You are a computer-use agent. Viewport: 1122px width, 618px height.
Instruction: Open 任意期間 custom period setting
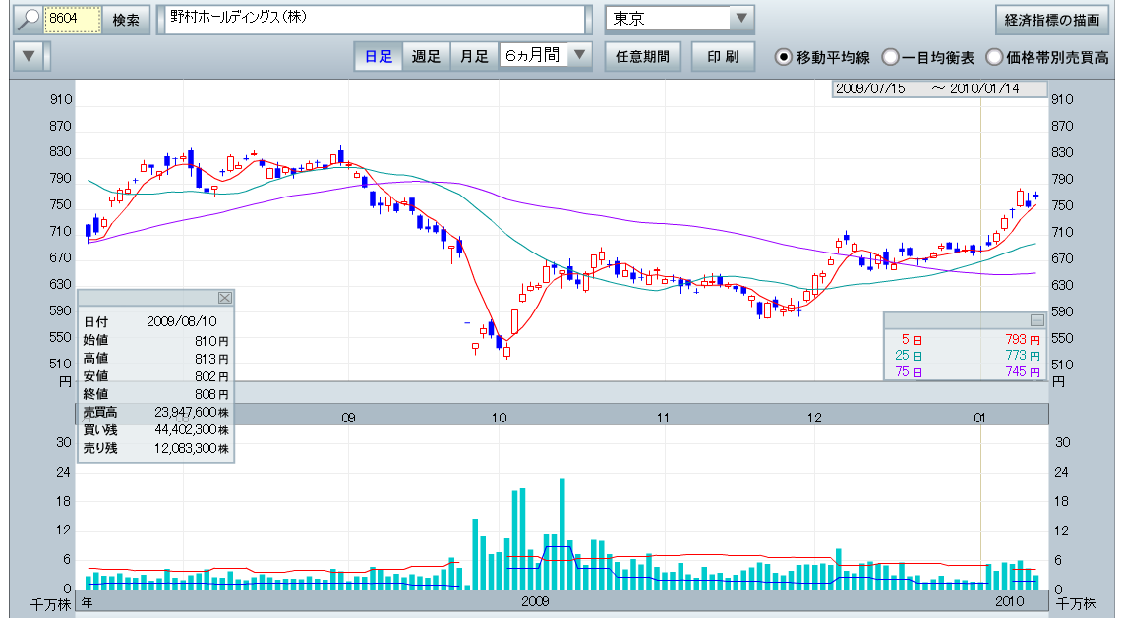[642, 56]
